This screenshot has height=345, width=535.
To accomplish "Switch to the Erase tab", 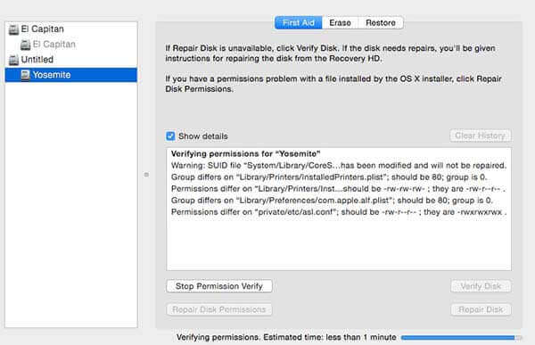I will click(x=340, y=23).
